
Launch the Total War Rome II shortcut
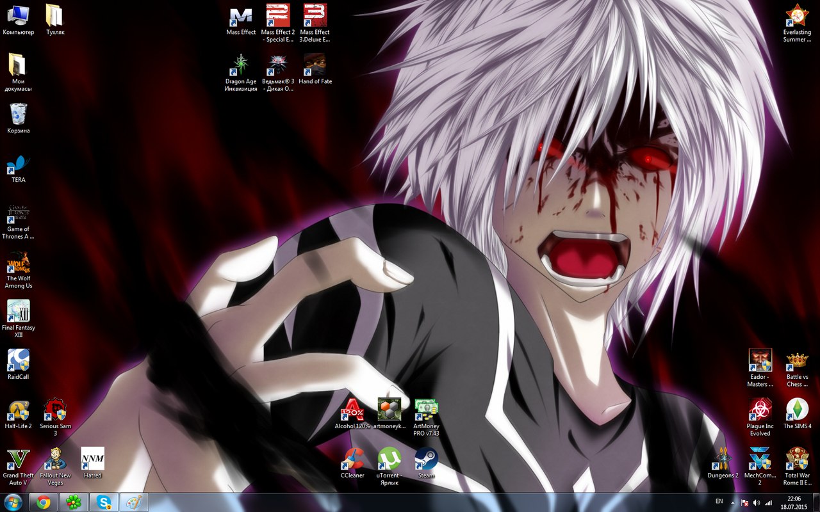click(798, 467)
